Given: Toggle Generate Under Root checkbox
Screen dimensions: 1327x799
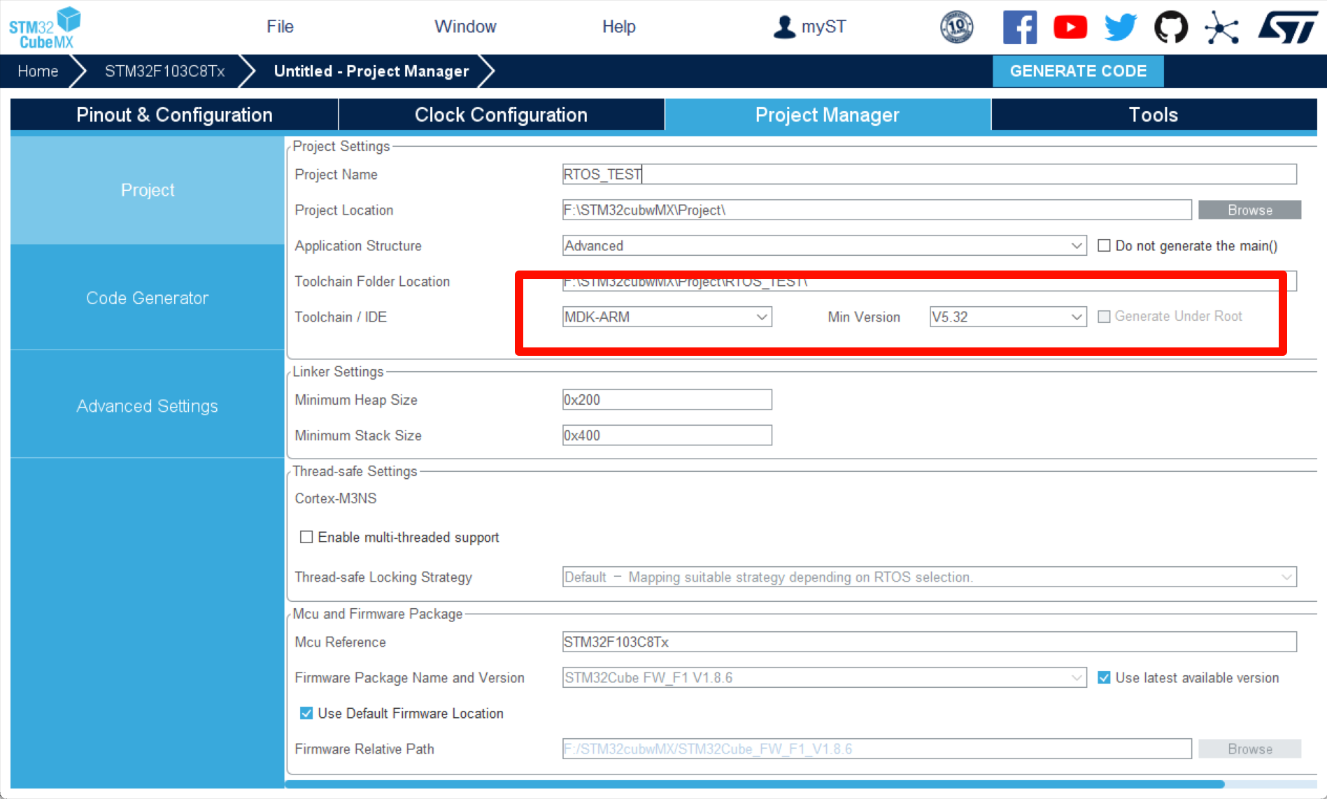Looking at the screenshot, I should coord(1104,317).
